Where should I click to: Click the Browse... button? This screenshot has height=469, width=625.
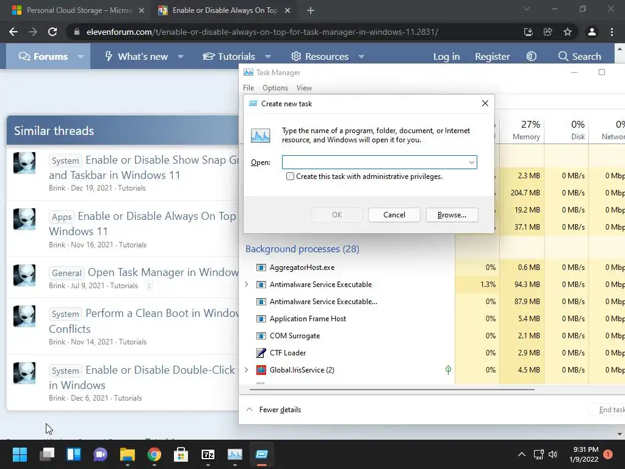452,215
